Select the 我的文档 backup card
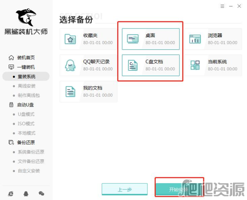The image size is (247, 200). pos(89,92)
